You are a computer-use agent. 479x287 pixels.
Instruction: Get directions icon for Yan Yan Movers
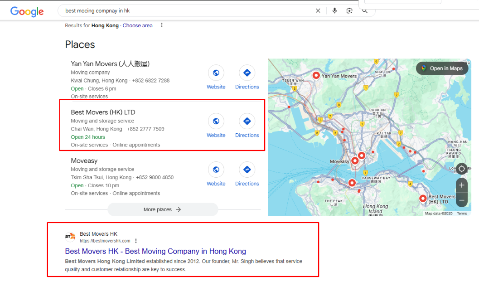click(247, 73)
